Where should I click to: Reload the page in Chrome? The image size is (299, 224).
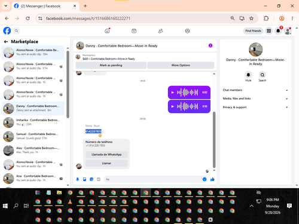click(28, 19)
